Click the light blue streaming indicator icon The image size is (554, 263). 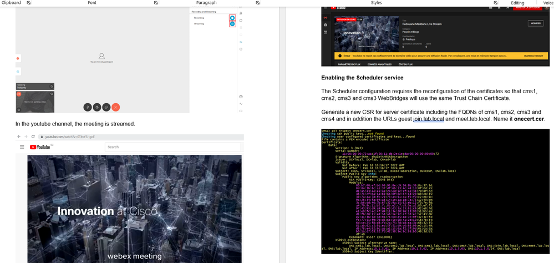[x=18, y=72]
